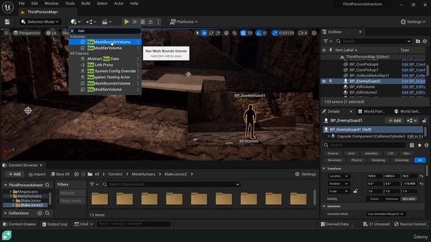The height and width of the screenshot is (242, 431).
Task: Save the current level with the disk icon
Action: pyautogui.click(x=7, y=22)
